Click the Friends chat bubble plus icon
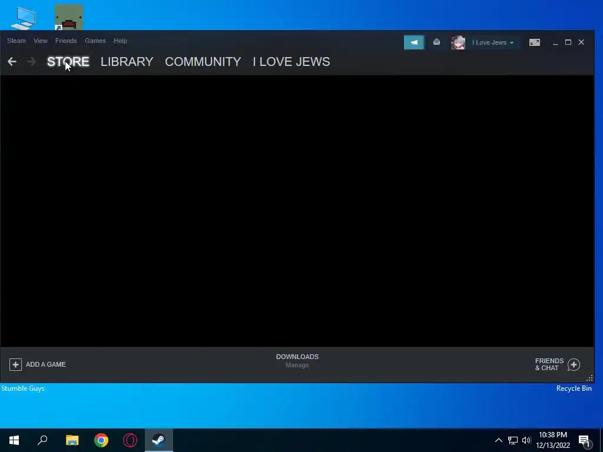Image resolution: width=603 pixels, height=452 pixels. click(574, 365)
